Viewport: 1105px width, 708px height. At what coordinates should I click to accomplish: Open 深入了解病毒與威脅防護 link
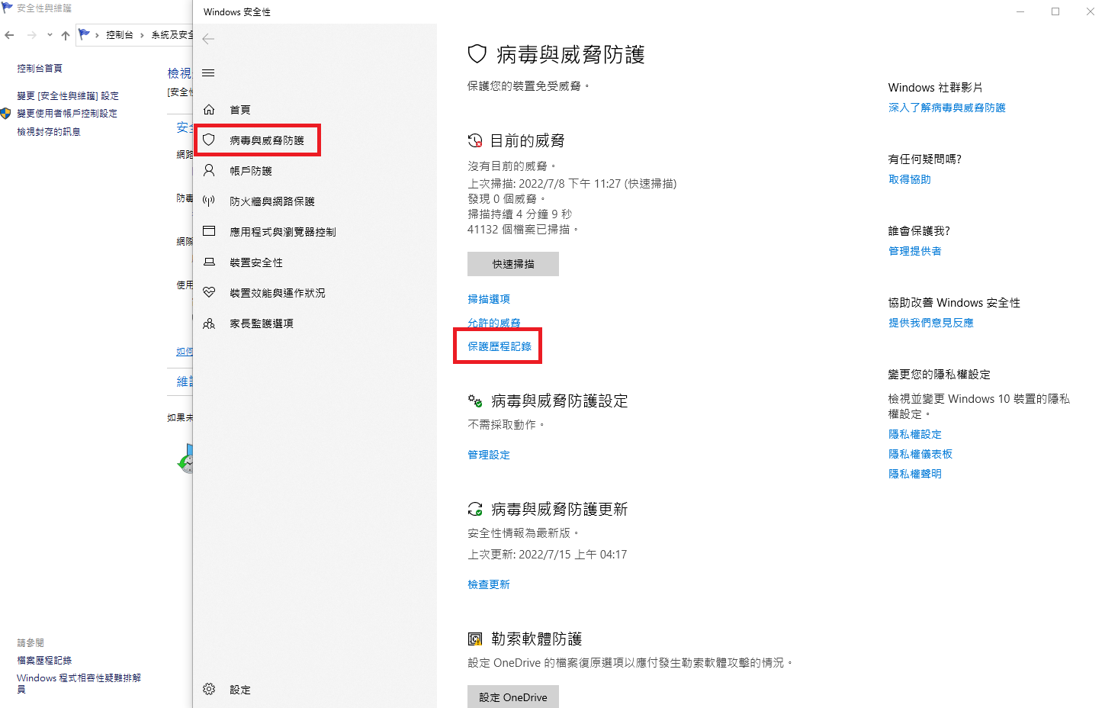[x=947, y=108]
